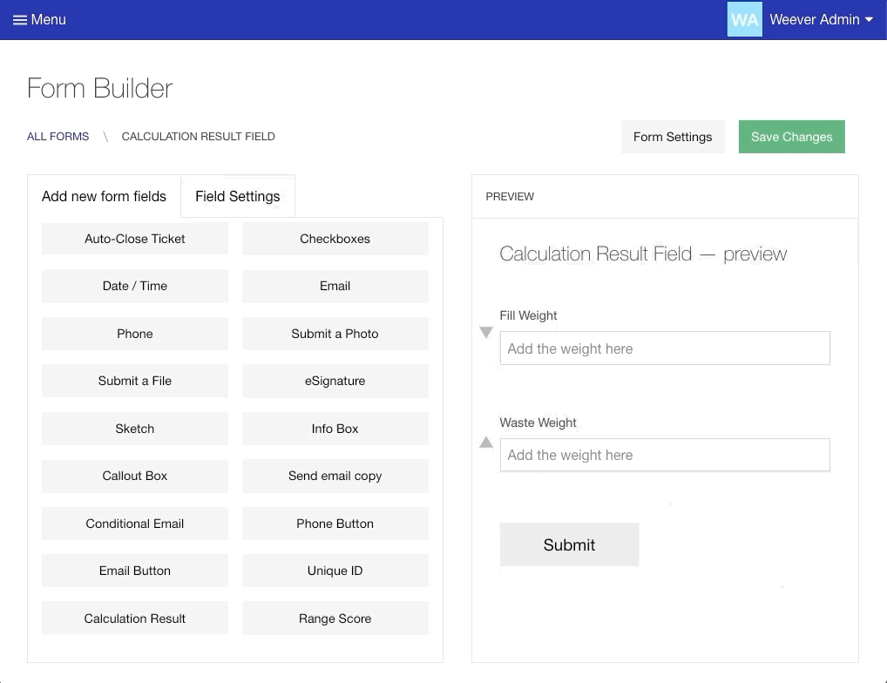Focus the Waste Weight text field
This screenshot has height=683, width=887.
point(664,455)
